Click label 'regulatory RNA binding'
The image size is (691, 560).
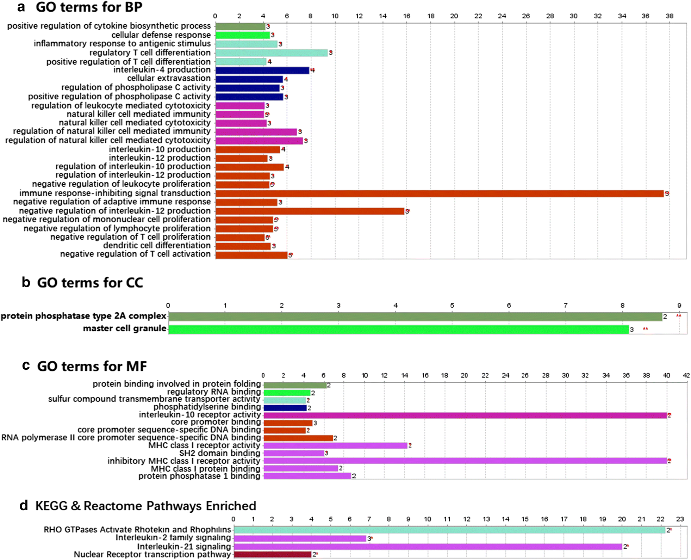[x=214, y=392]
